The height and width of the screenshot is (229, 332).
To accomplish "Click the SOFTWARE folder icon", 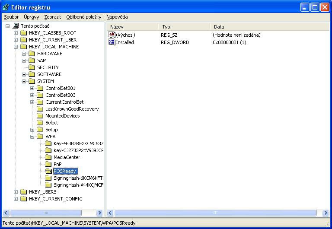I will point(32,74).
